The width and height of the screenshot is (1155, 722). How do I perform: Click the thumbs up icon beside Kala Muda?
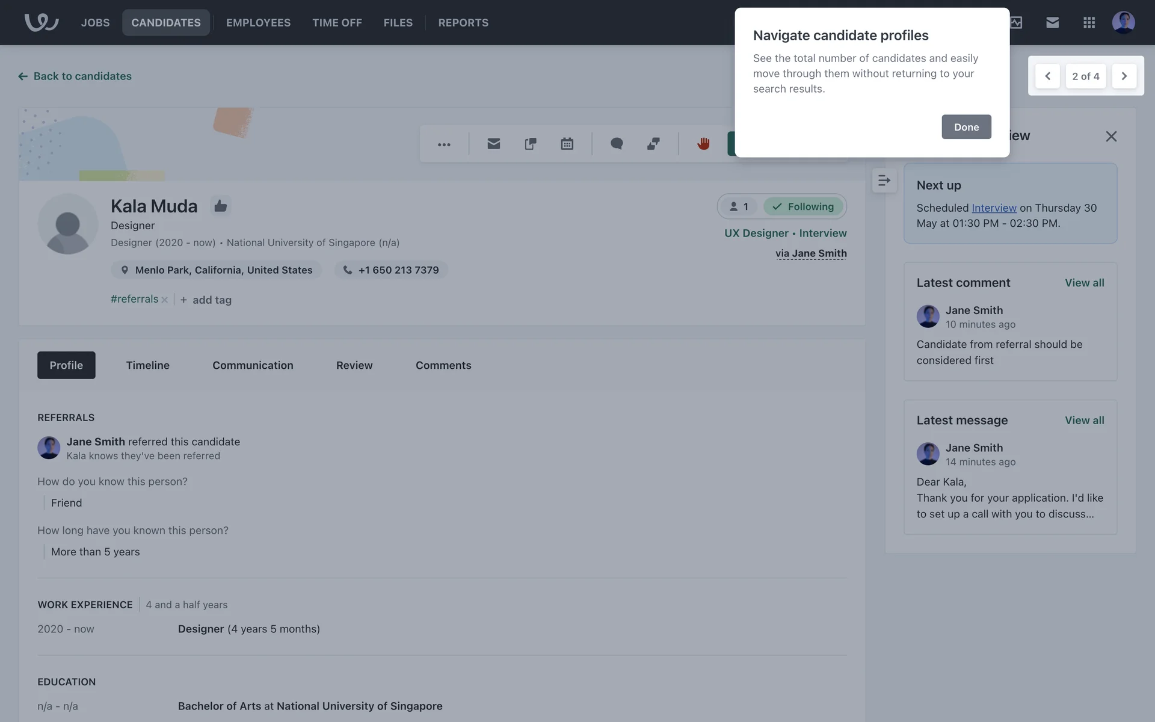pos(221,206)
